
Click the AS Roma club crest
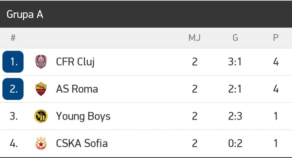point(41,89)
